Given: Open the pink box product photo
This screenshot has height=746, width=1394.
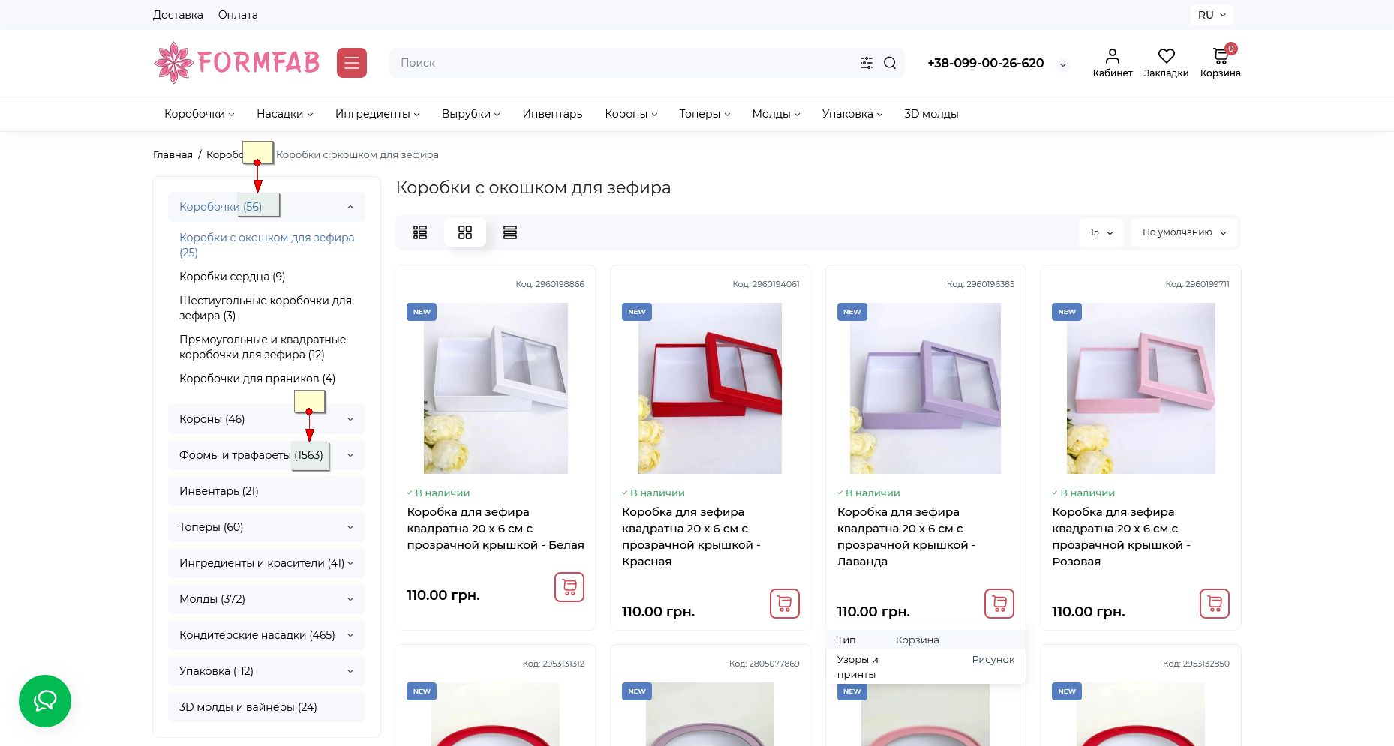Looking at the screenshot, I should tap(1141, 388).
